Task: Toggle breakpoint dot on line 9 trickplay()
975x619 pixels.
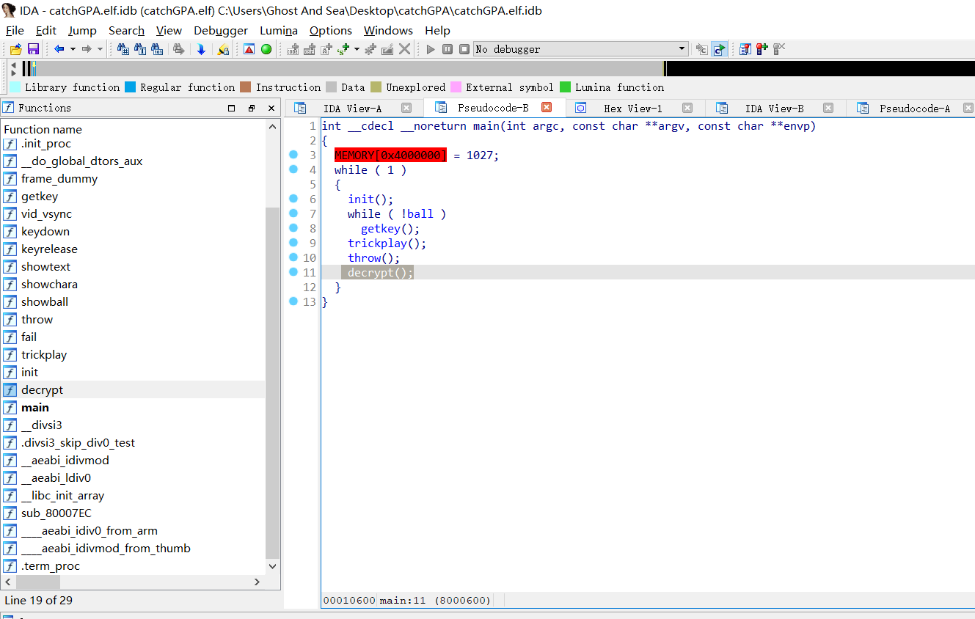Action: tap(293, 243)
